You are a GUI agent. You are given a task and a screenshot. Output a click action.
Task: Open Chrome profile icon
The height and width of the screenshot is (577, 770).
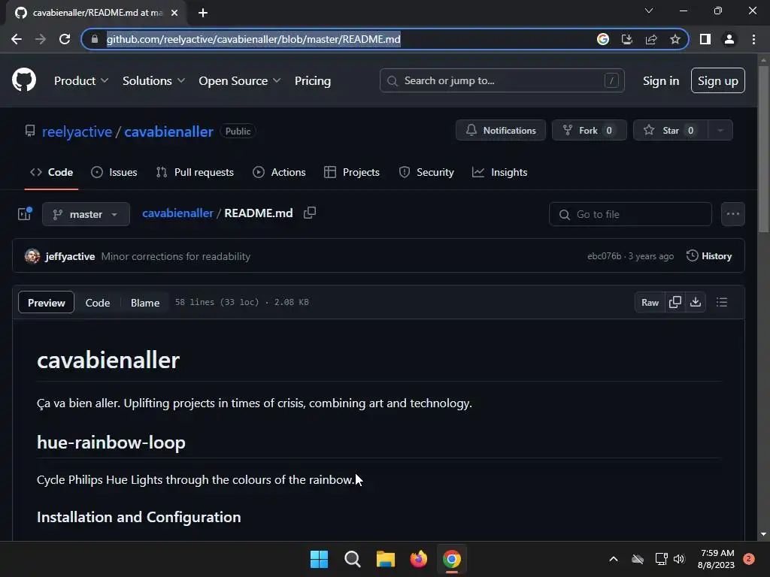point(729,39)
